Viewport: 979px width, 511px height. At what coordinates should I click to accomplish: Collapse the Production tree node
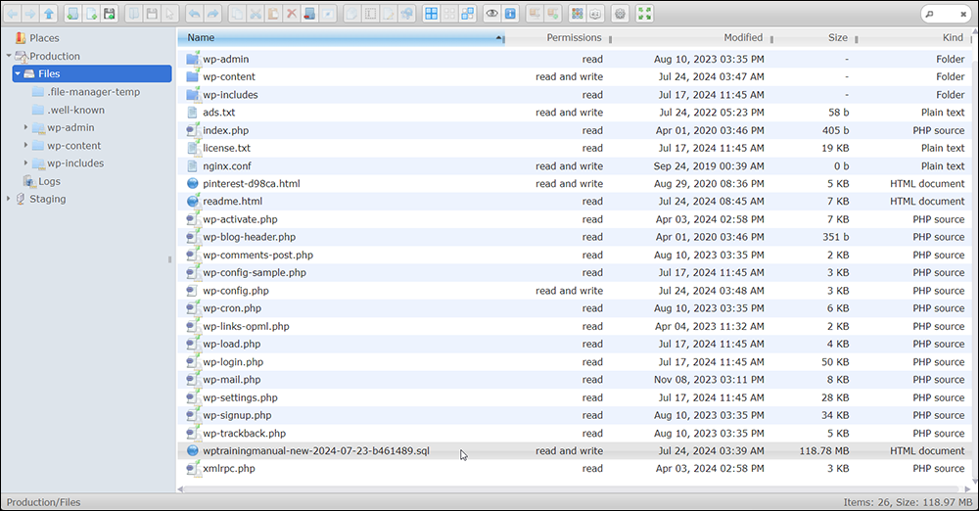click(x=9, y=56)
